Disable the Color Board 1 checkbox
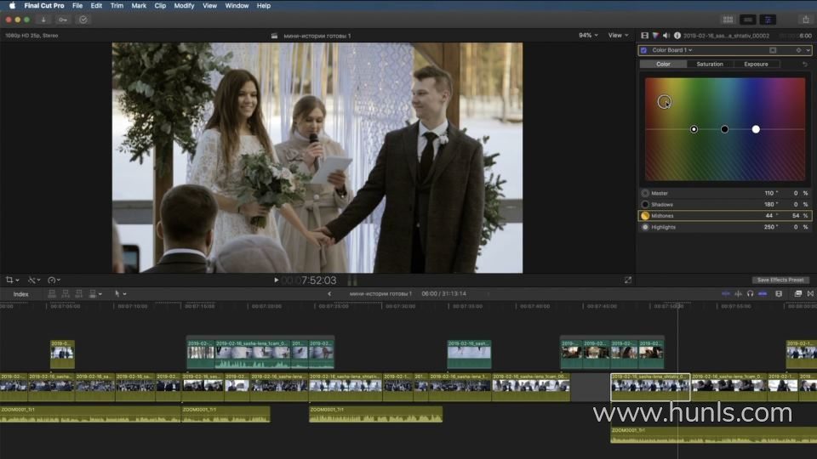817x459 pixels. pyautogui.click(x=644, y=50)
